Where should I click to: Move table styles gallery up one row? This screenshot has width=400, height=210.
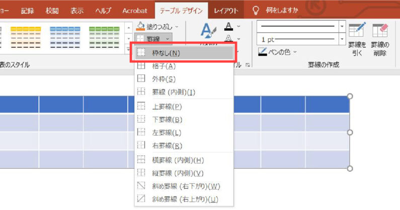click(129, 28)
